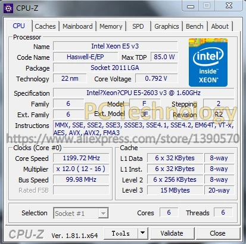This screenshot has height=244, width=246.
Task: Click the Ver. 1.81.1.x64 version text
Action: [74, 236]
